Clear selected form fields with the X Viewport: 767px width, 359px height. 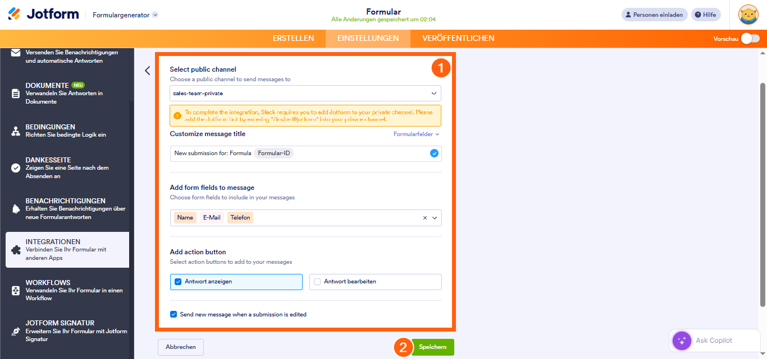pos(425,218)
